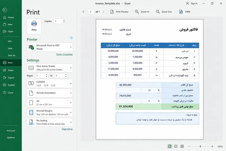This screenshot has width=226, height=151.
Task: Click the scaling icon beside No Scaling
Action: point(31,122)
